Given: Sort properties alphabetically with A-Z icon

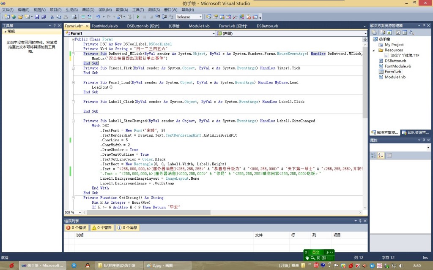Looking at the screenshot, I should pyautogui.click(x=380, y=155).
